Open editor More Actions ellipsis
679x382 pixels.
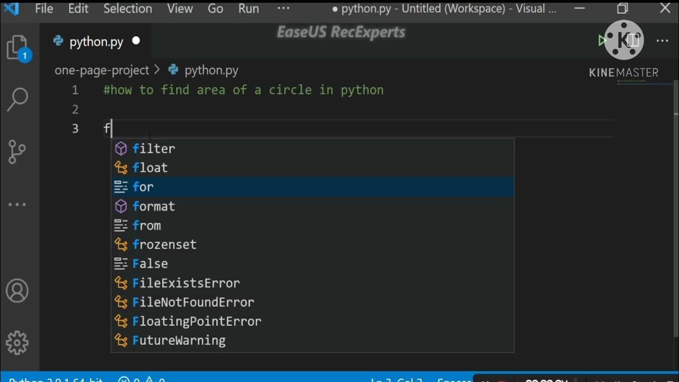click(663, 41)
